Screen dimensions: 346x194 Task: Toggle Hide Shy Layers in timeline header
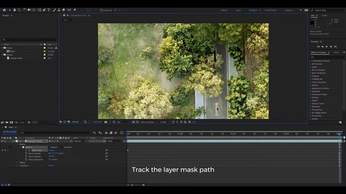pos(106,133)
